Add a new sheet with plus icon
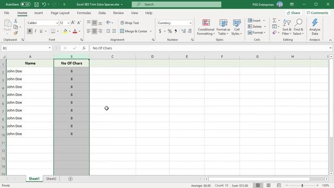334x188 pixels. [70, 179]
